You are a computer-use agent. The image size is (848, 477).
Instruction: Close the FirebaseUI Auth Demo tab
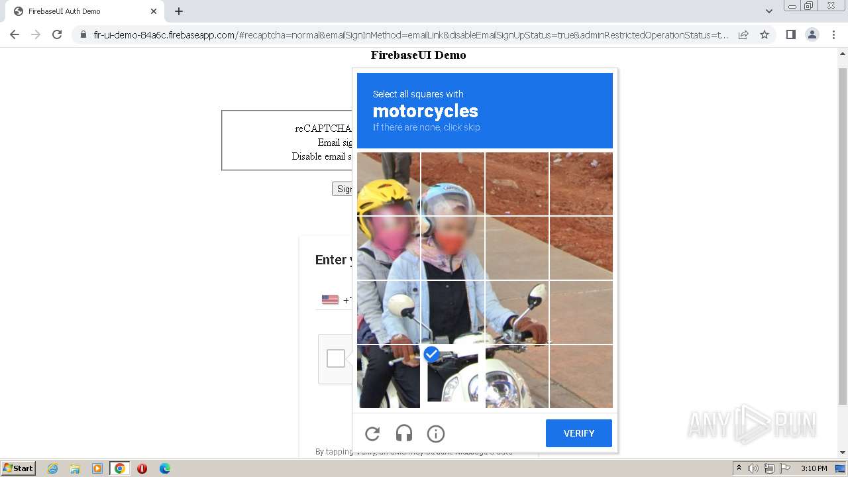(154, 11)
